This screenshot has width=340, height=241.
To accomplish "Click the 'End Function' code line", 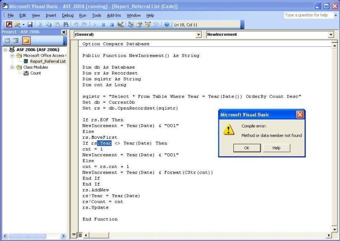I will tap(100, 219).
